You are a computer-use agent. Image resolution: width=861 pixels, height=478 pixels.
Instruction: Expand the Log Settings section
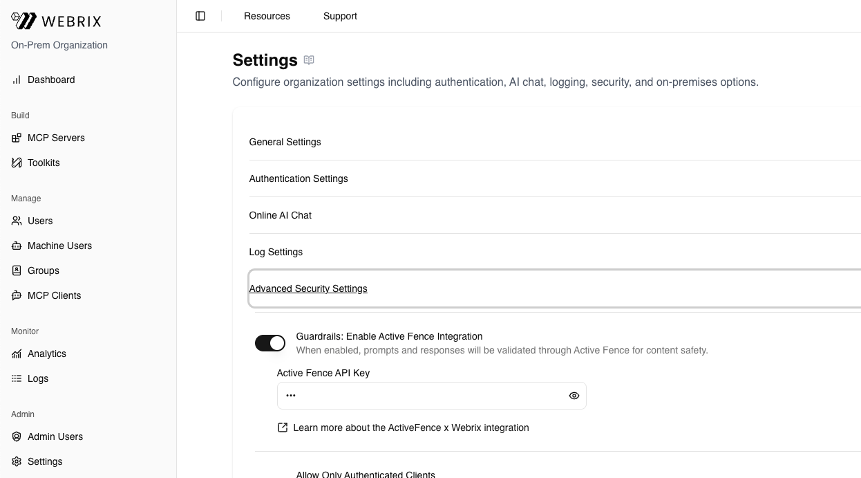[276, 252]
